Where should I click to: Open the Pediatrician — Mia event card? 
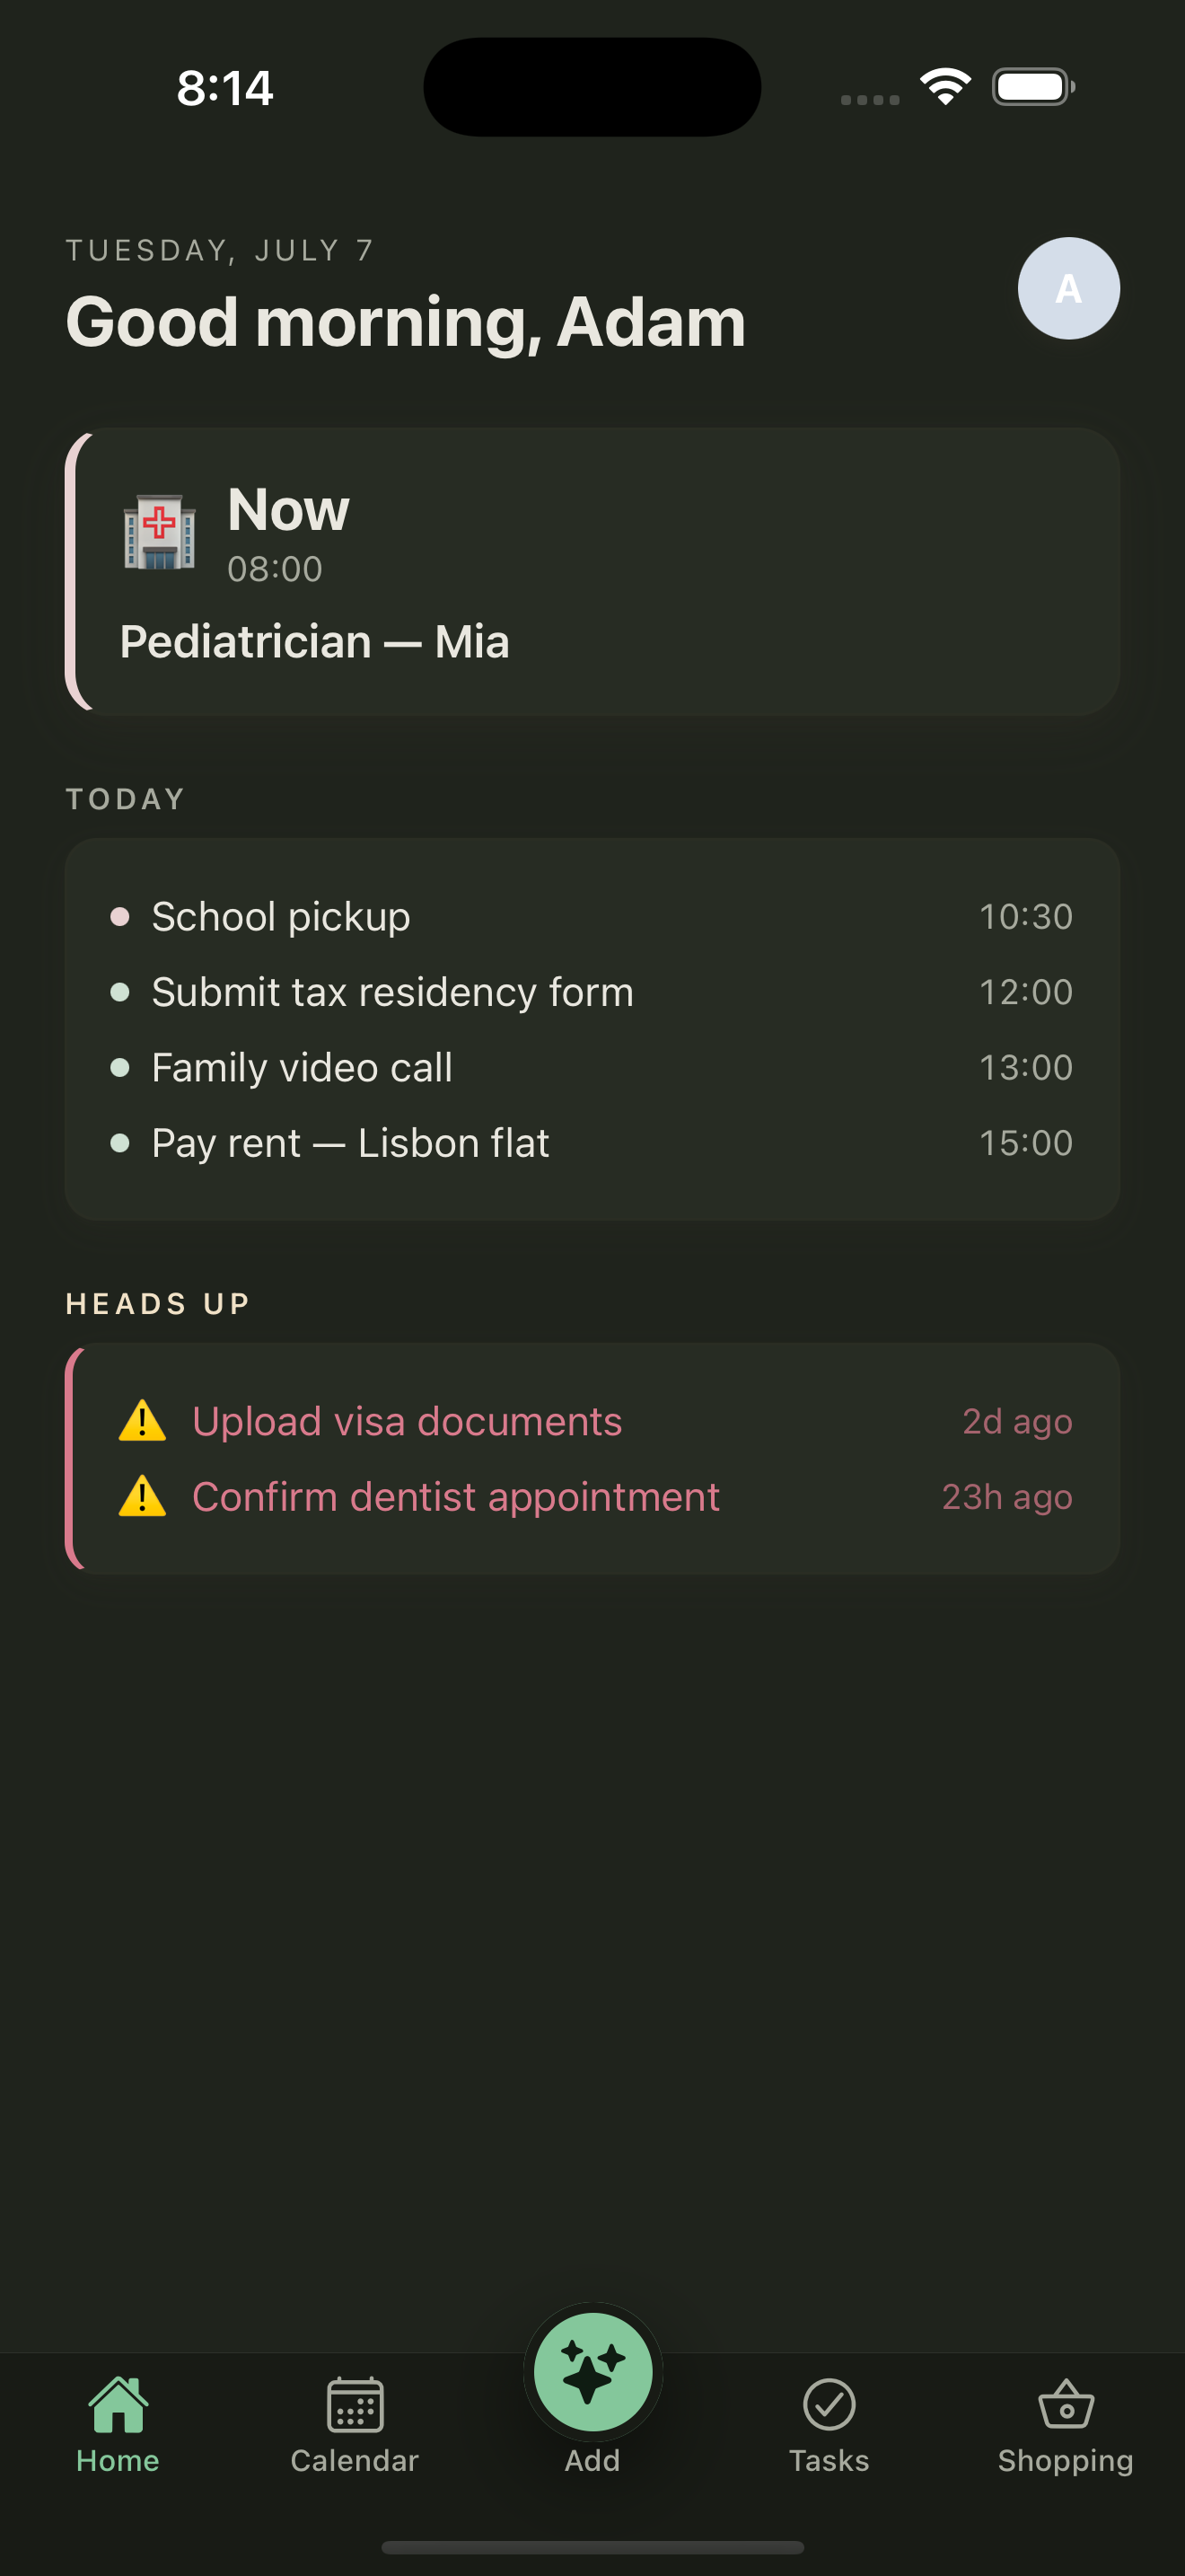[592, 572]
